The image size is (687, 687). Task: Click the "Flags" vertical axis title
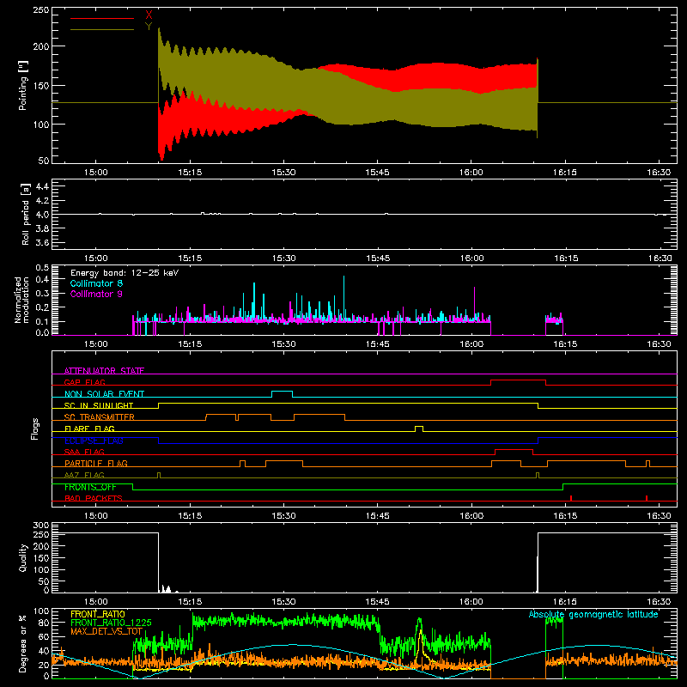(x=35, y=429)
